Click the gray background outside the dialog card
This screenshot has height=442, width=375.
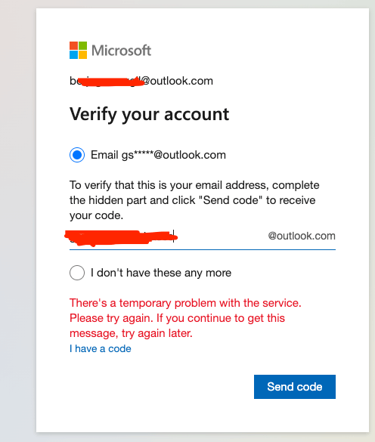[17, 225]
